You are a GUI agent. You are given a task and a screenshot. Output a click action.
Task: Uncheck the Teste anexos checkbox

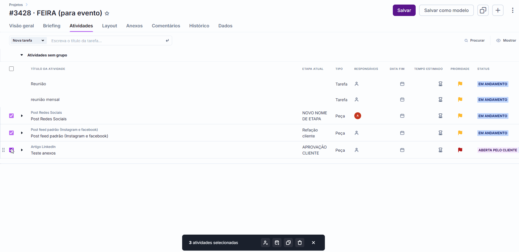click(x=11, y=150)
